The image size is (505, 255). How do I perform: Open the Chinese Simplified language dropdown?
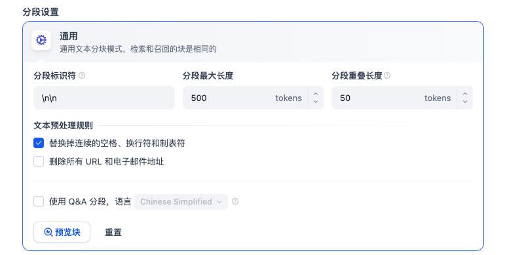click(x=181, y=202)
